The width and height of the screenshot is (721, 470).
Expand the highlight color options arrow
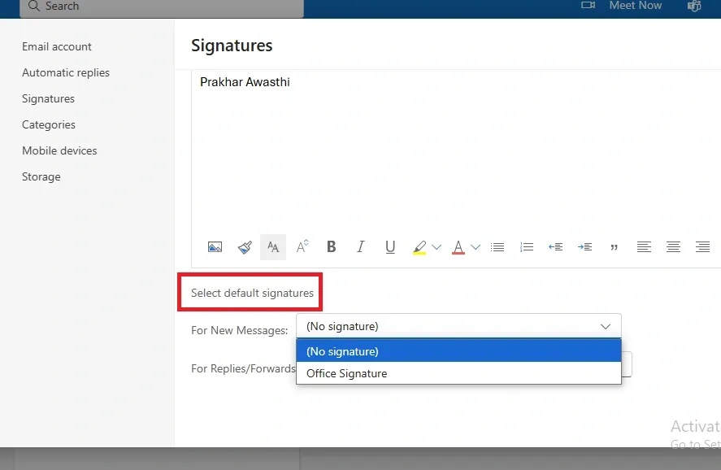(437, 247)
